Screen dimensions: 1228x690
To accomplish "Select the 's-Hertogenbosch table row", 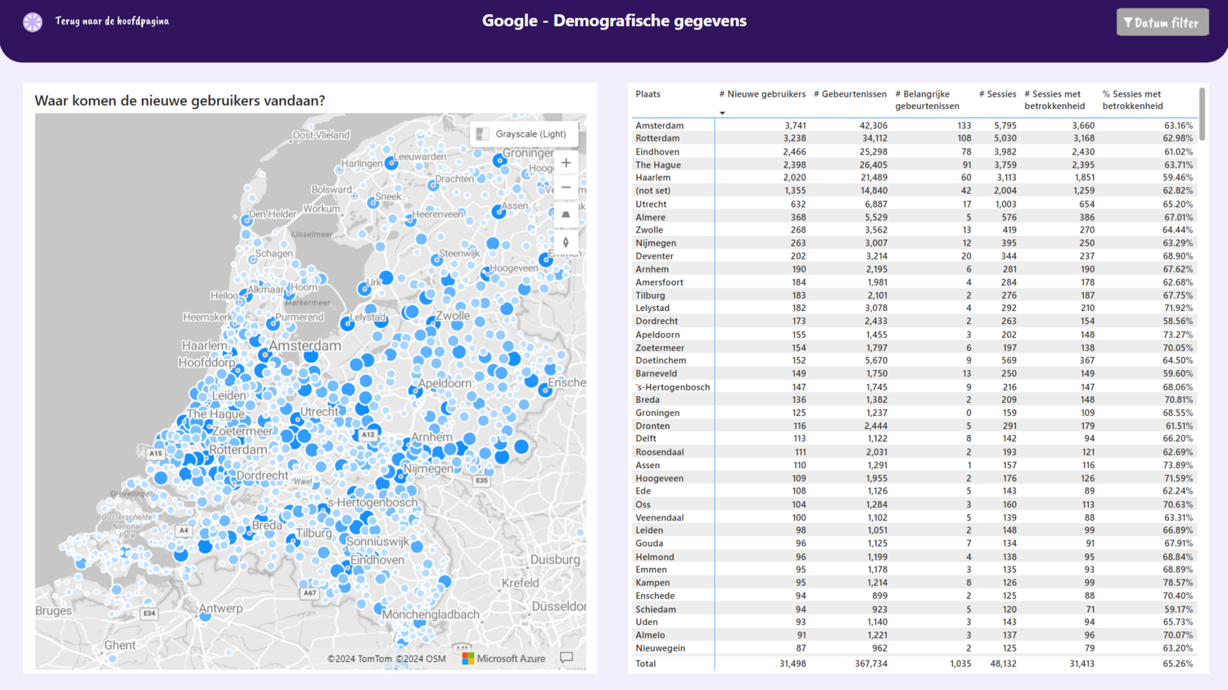I will click(x=914, y=387).
